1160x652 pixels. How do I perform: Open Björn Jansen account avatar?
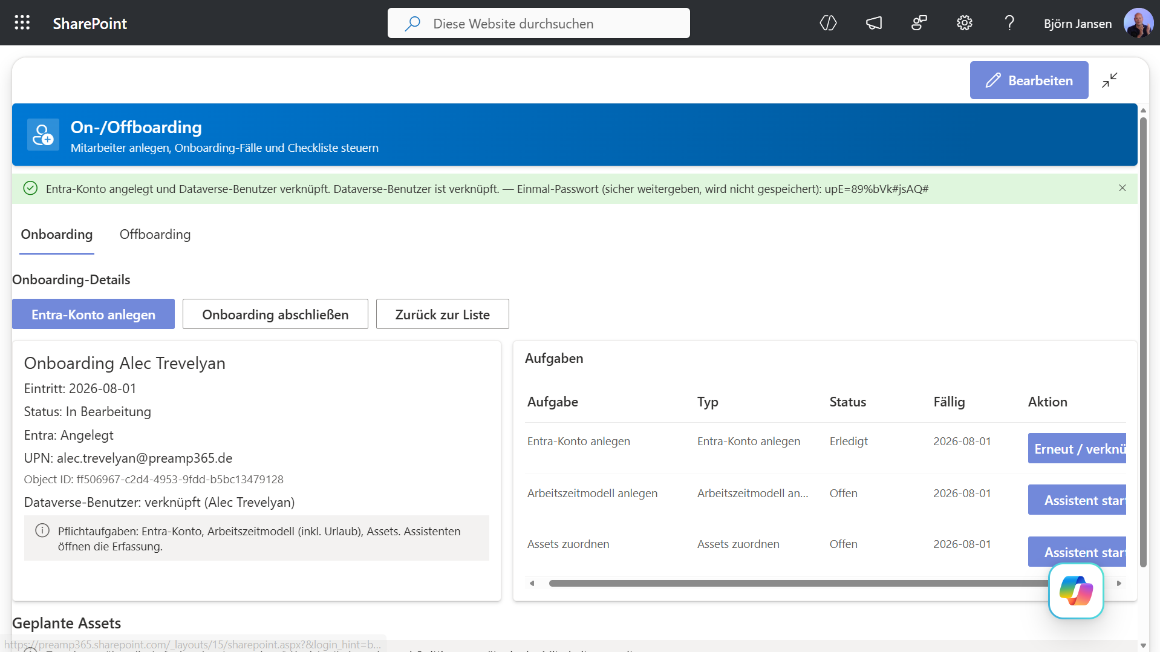click(x=1138, y=23)
